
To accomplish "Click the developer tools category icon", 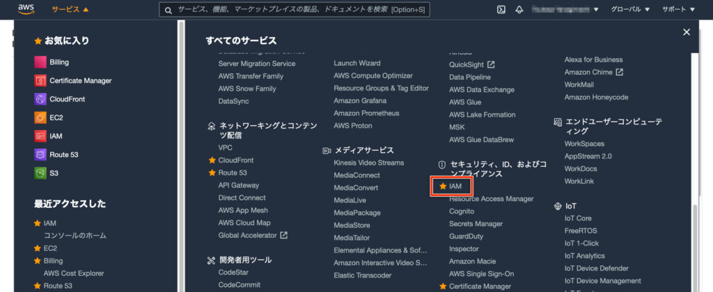I will point(211,260).
